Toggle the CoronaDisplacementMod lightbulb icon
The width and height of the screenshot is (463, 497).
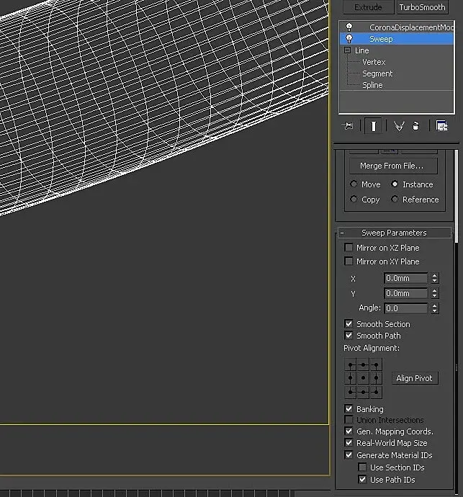(x=349, y=27)
